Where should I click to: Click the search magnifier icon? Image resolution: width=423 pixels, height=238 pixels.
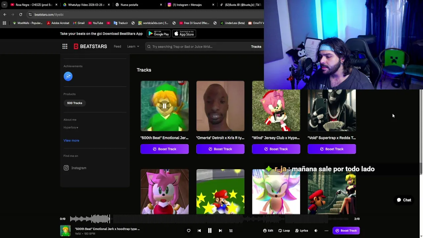[x=149, y=47]
